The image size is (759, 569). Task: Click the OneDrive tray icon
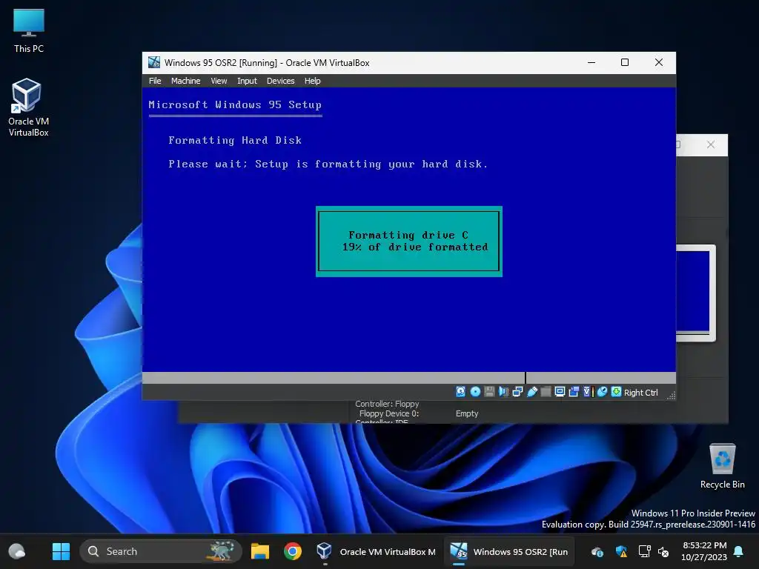coord(597,551)
